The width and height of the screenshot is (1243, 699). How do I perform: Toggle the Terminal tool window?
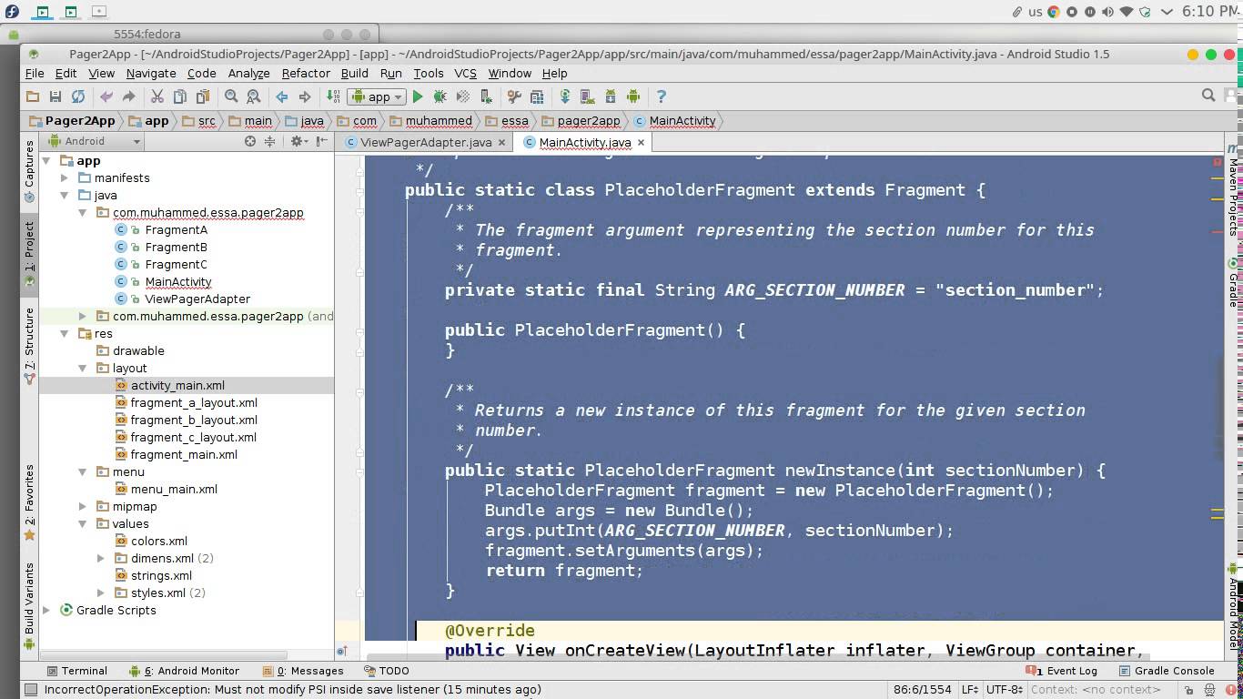pos(79,671)
